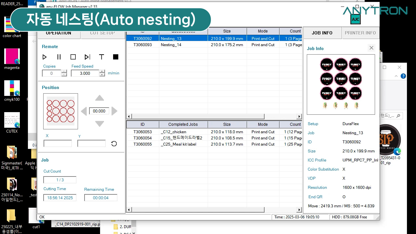The width and height of the screenshot is (416, 234).
Task: Open the magenta desktop file
Action: [12, 59]
